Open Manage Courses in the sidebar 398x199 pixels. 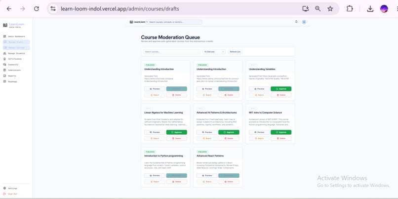(x=16, y=48)
